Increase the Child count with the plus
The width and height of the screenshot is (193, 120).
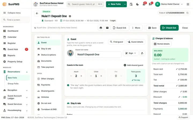(101, 76)
